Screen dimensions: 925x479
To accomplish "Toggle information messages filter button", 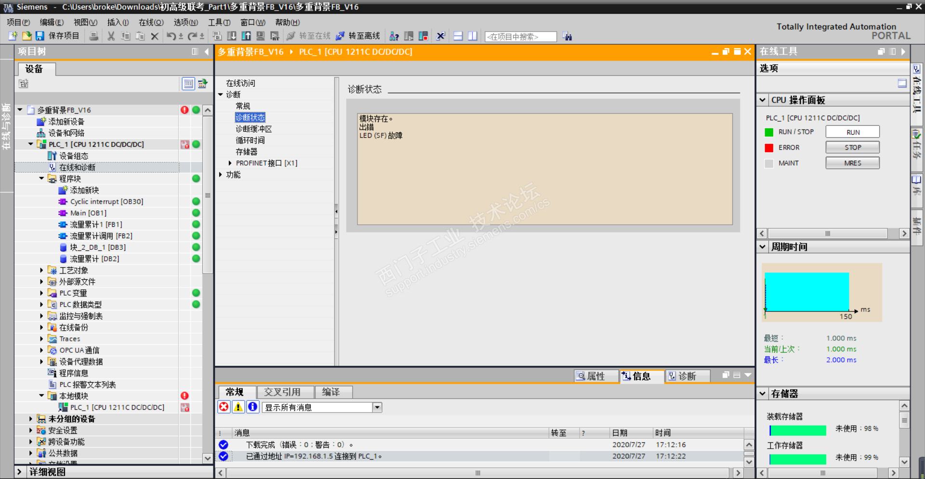I will [253, 407].
